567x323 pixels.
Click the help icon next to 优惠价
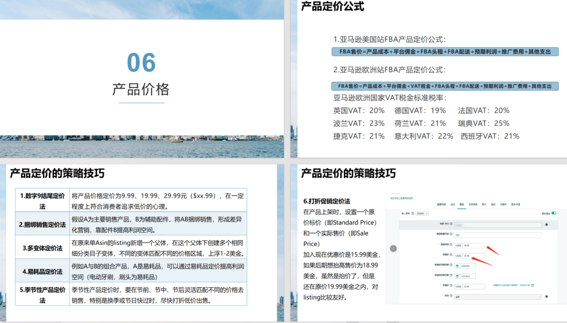451,255
